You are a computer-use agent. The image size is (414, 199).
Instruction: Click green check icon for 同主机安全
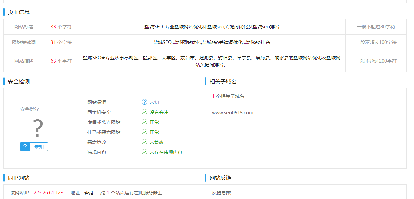tap(144, 112)
